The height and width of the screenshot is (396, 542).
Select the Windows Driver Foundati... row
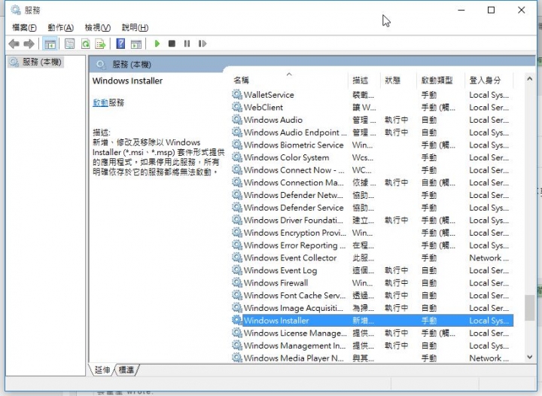click(372, 220)
